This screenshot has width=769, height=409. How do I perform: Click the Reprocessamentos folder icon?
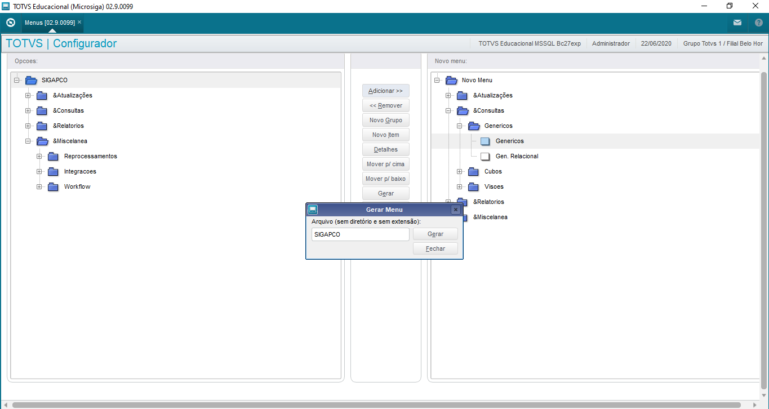coord(54,156)
